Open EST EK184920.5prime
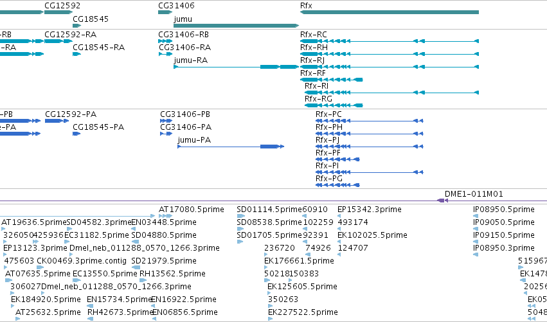This screenshot has height=322, width=547. click(x=46, y=300)
